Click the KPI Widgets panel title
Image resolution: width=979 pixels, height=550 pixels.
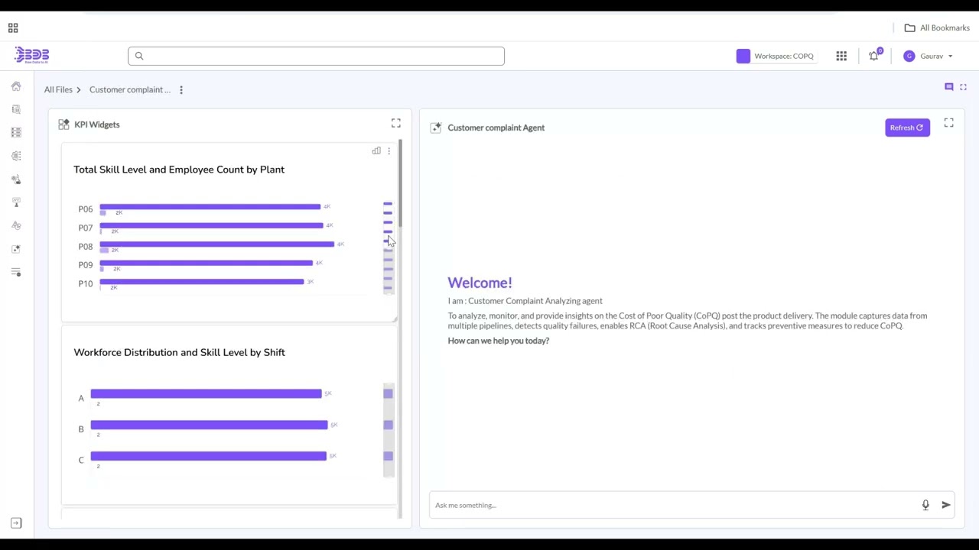click(x=97, y=125)
